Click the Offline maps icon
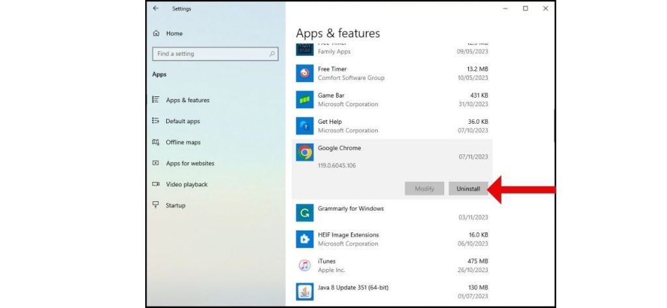The height and width of the screenshot is (308, 667). point(156,142)
